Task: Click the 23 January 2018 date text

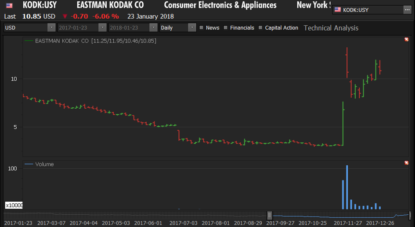Action: [x=151, y=16]
